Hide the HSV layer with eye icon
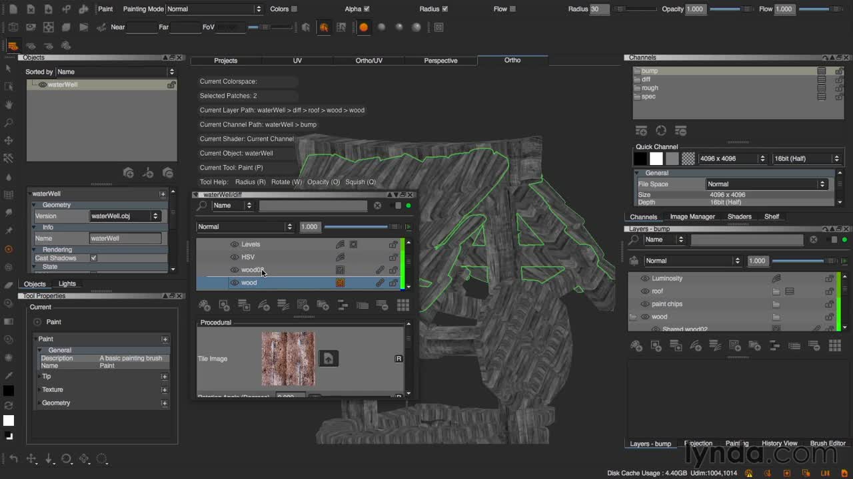 (234, 257)
